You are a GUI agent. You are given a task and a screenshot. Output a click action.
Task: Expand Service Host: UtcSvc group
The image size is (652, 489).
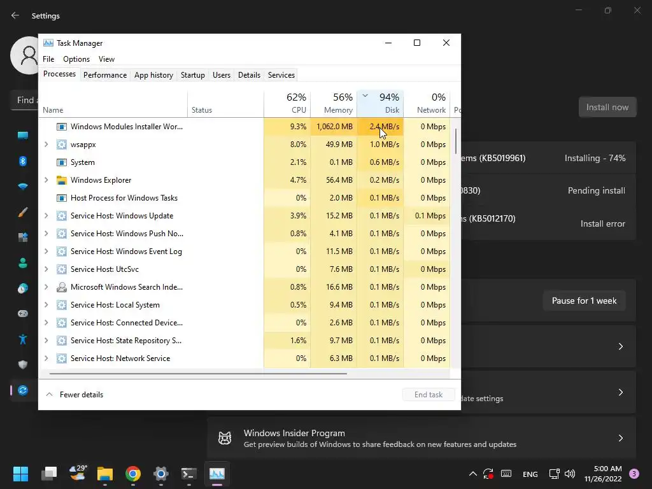click(46, 269)
